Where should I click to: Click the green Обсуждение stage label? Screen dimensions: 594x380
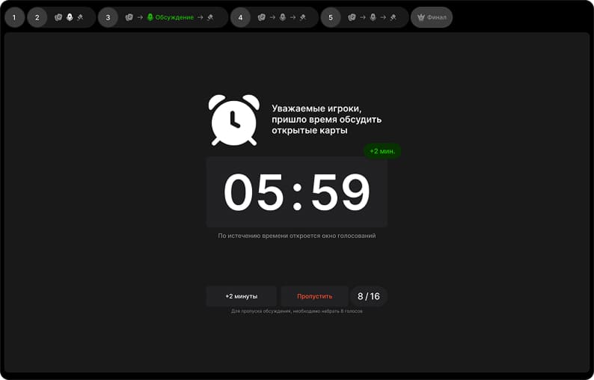[174, 17]
